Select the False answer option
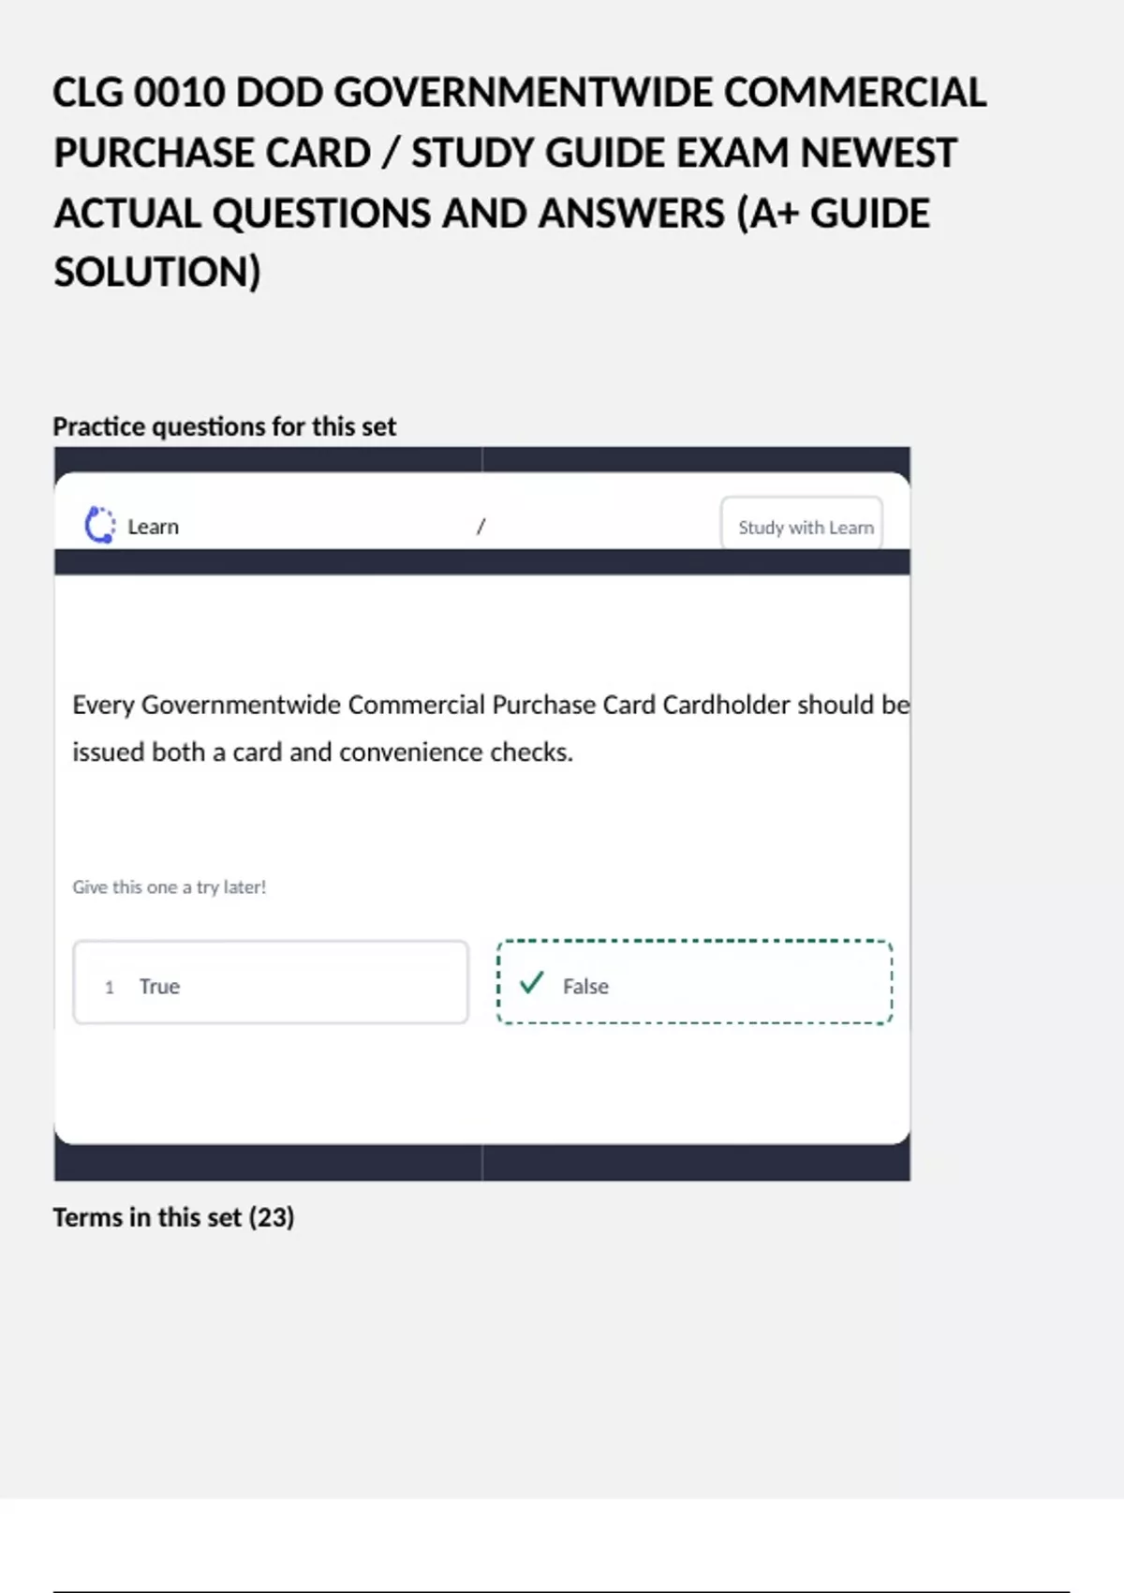Image resolution: width=1124 pixels, height=1593 pixels. (695, 982)
